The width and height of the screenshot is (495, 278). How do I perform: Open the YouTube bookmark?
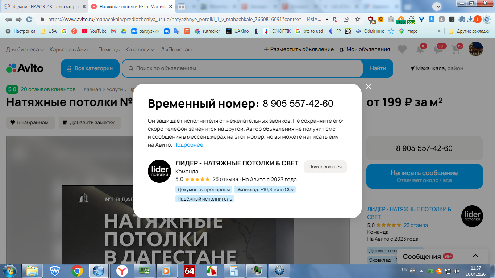coord(94,31)
